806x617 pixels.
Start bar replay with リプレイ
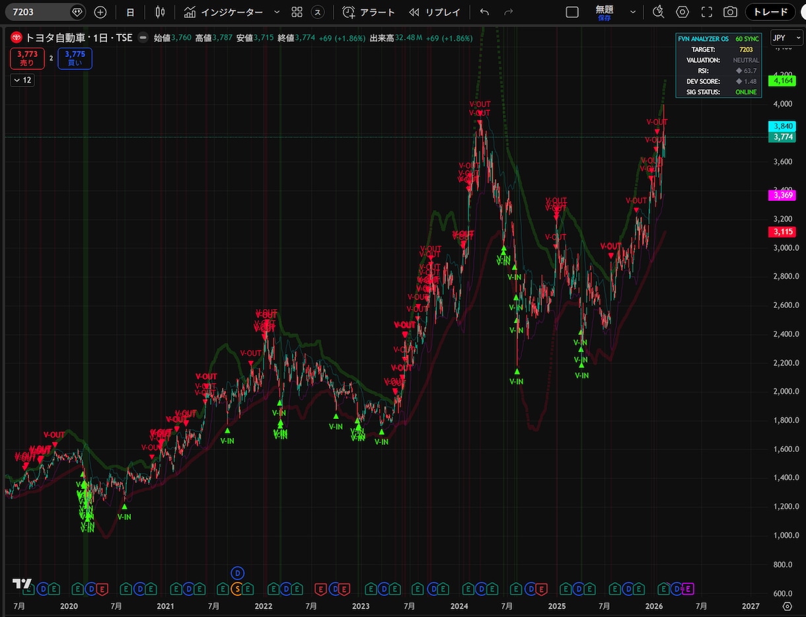[435, 12]
